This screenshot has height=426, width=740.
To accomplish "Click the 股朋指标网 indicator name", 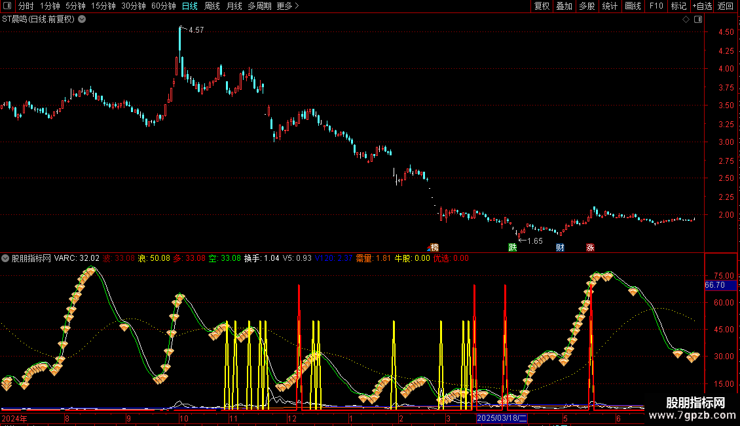I will tap(31, 258).
